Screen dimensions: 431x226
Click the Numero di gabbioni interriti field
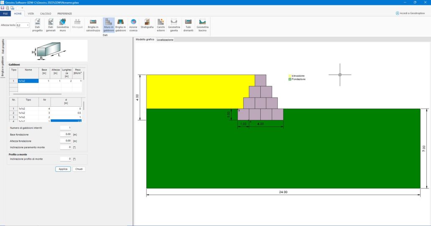click(65, 128)
